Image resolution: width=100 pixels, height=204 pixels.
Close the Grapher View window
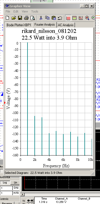[92, 6]
